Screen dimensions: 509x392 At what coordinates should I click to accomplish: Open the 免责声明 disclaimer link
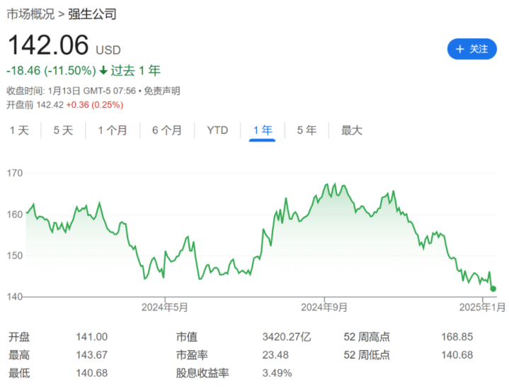(162, 91)
